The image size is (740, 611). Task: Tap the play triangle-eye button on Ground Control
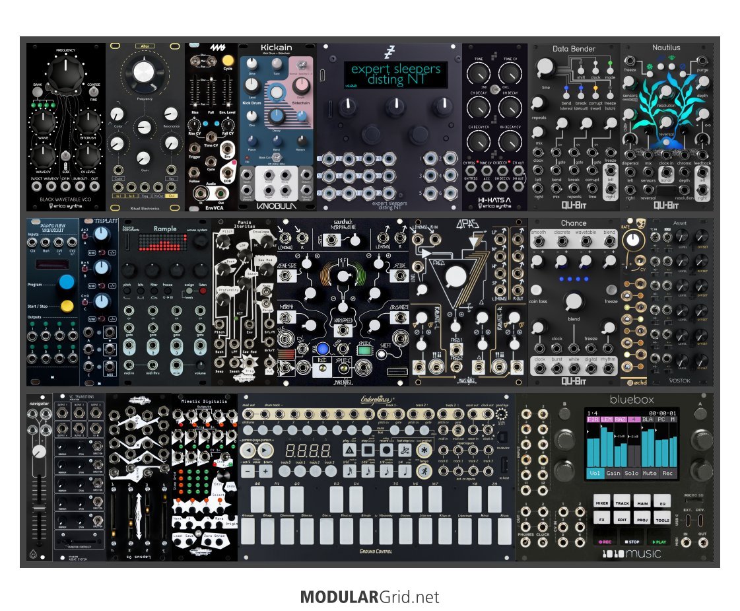tap(349, 450)
